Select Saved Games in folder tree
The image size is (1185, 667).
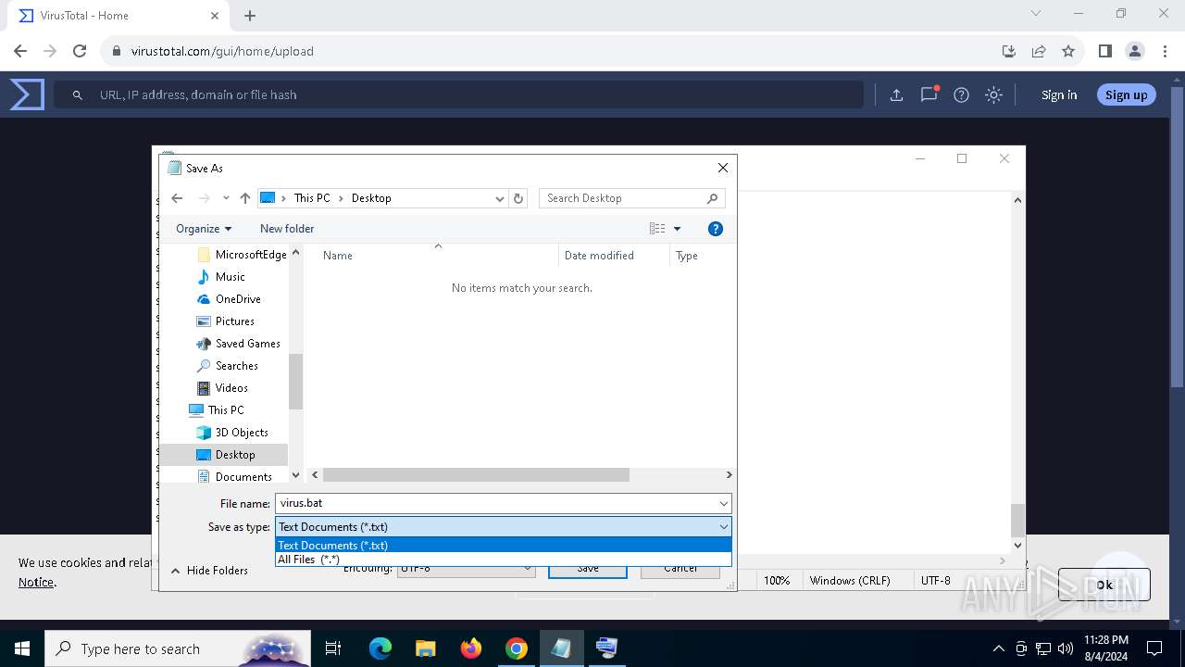(x=247, y=344)
